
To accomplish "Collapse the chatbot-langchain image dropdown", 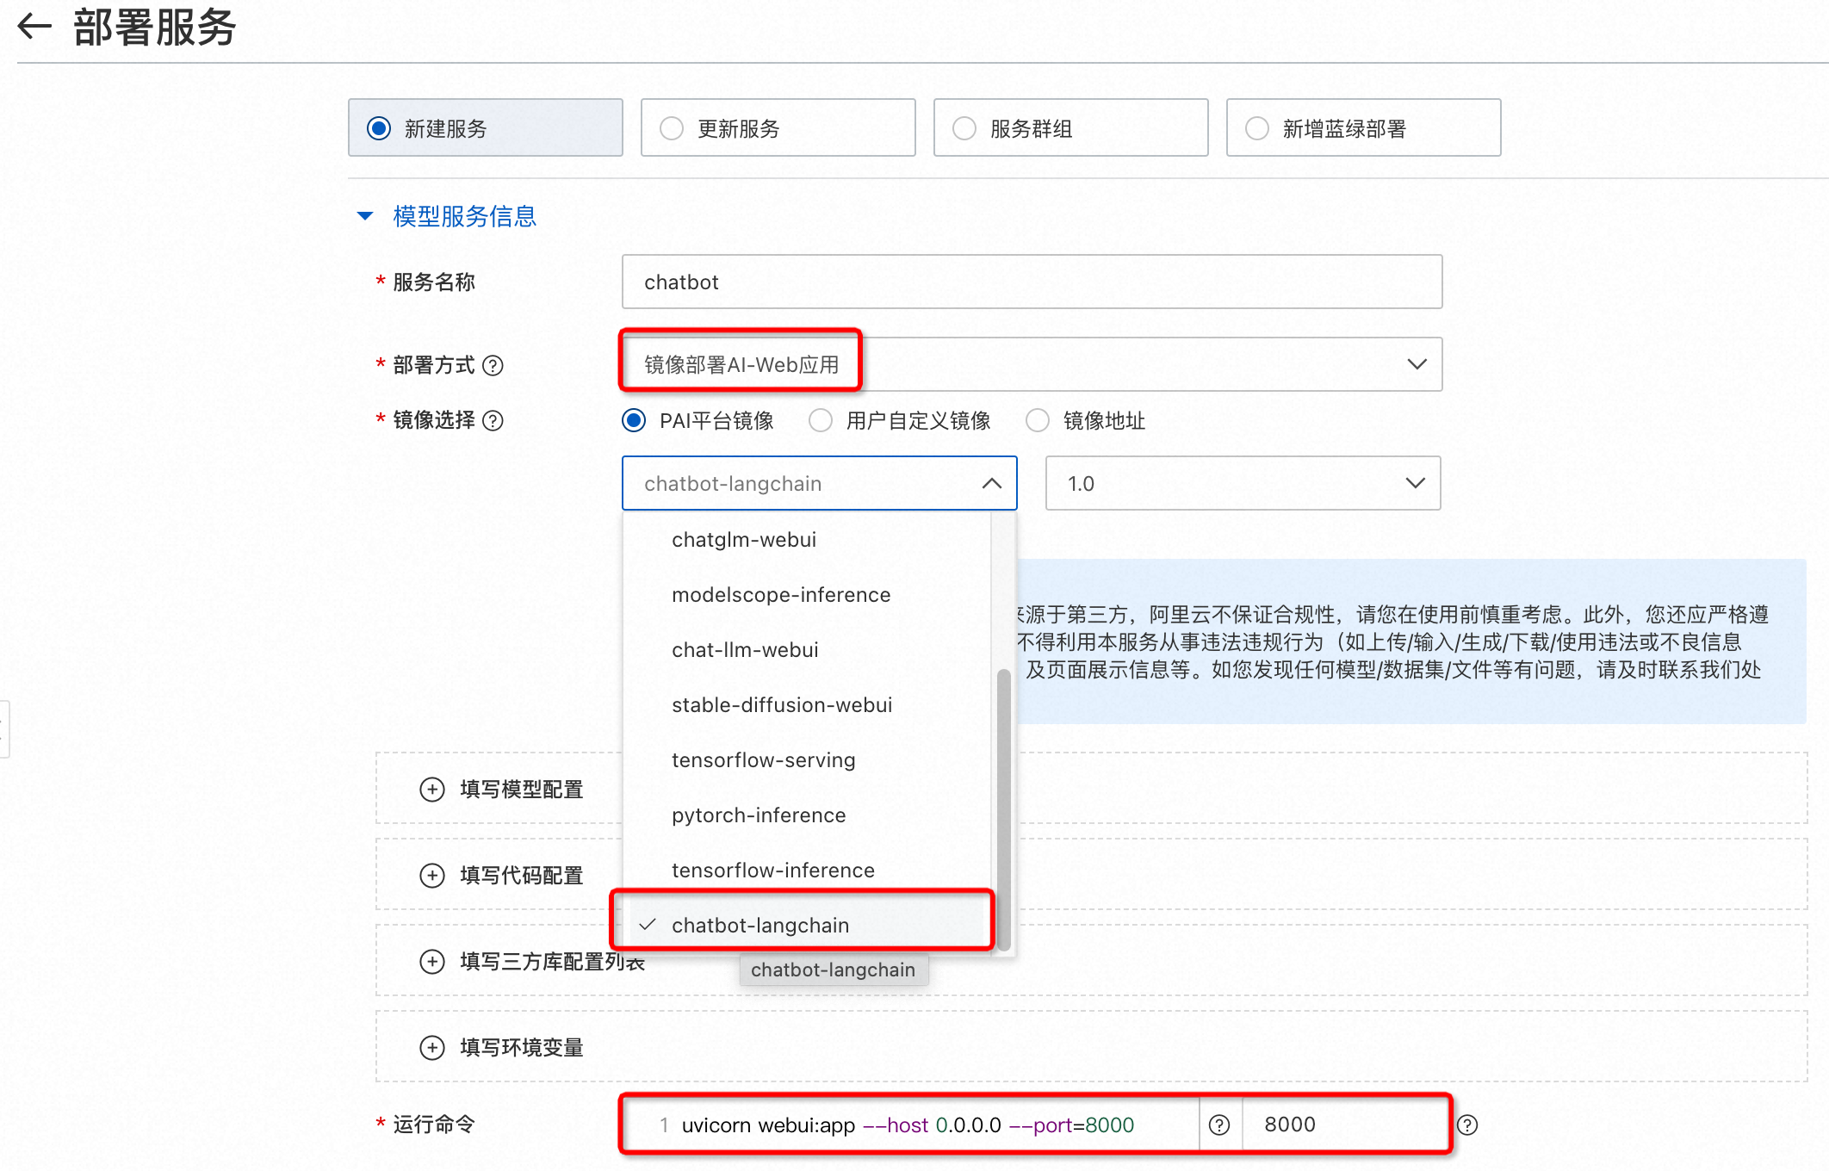I will point(991,483).
